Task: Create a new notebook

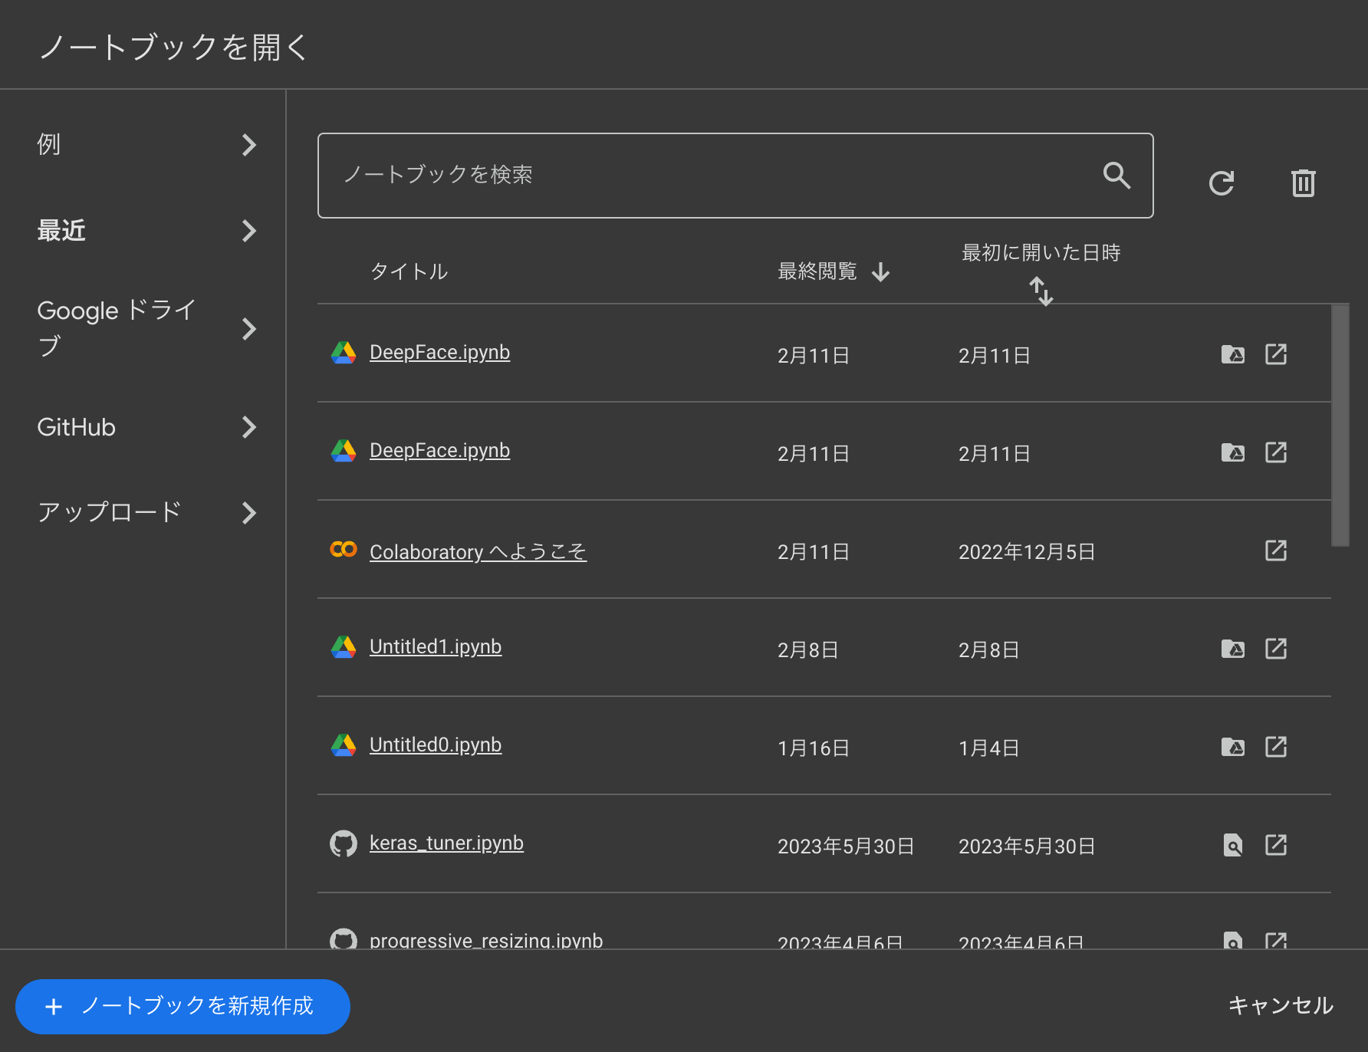Action: coord(183,1007)
